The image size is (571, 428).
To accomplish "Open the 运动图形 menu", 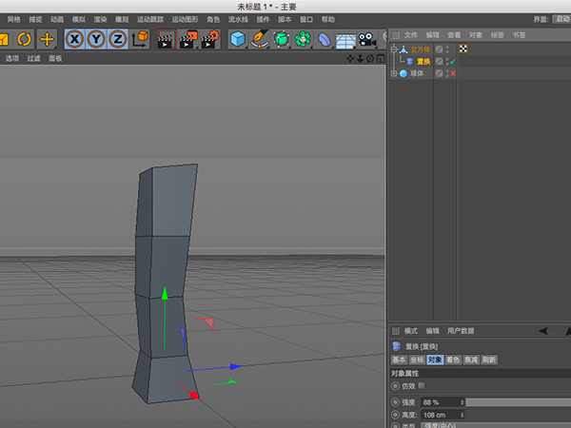I will [185, 19].
